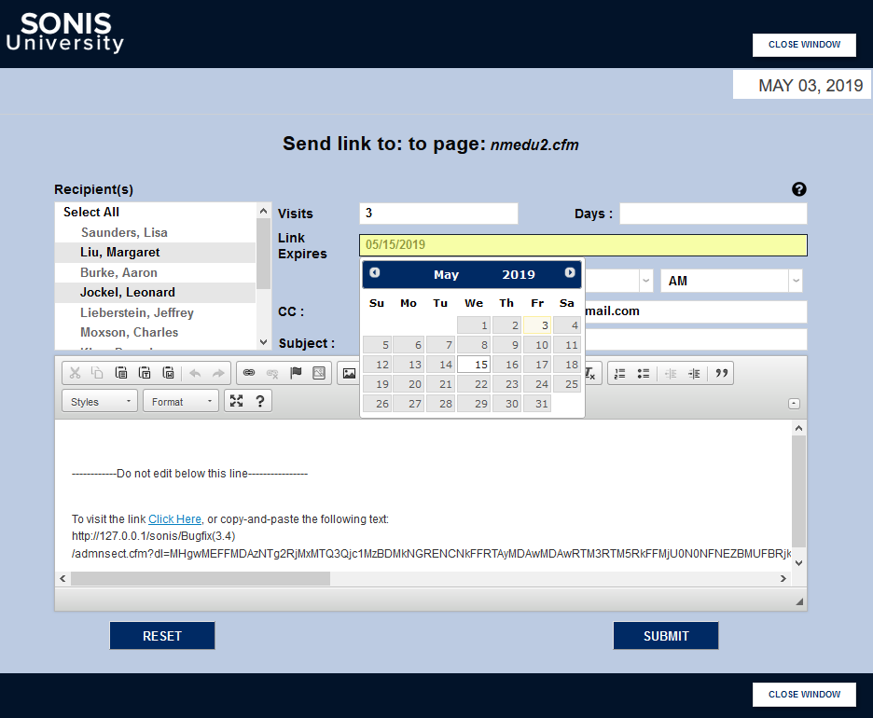
Task: Click the Visits input field
Action: click(438, 214)
